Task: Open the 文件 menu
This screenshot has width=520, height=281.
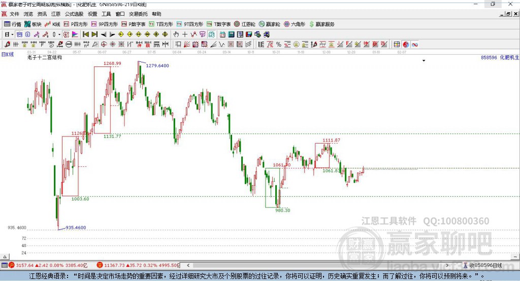Action: click(x=14, y=14)
